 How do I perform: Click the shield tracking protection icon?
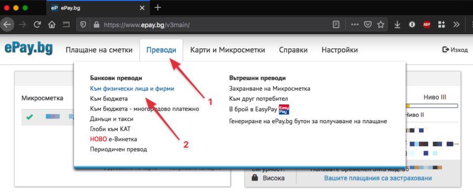84,25
